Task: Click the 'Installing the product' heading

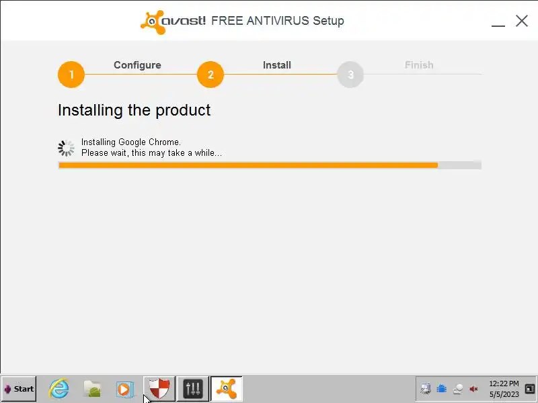Action: 134,110
